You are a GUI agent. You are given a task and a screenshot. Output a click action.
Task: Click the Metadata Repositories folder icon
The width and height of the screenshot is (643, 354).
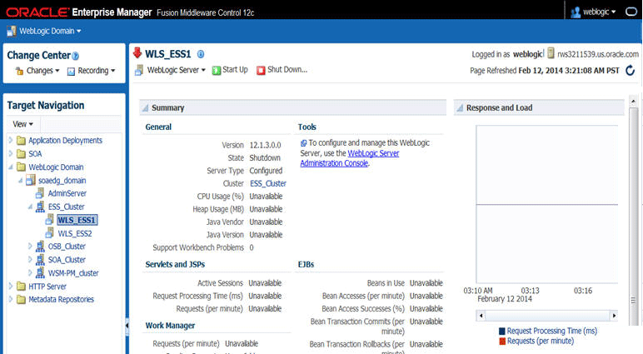(21, 300)
